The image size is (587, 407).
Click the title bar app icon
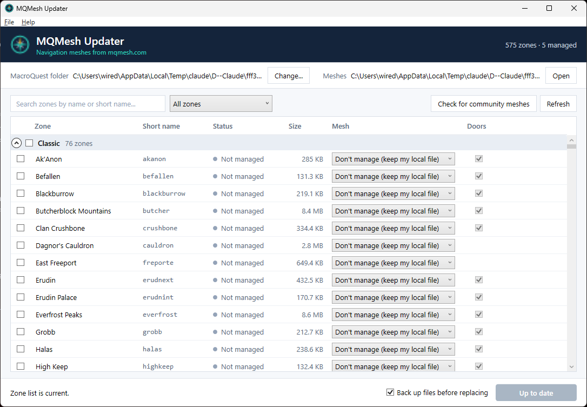tap(9, 8)
